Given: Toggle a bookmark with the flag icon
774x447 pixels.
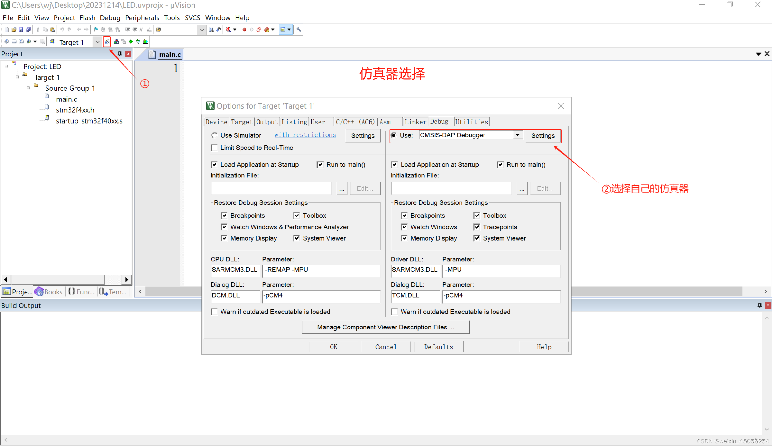Looking at the screenshot, I should (x=96, y=30).
